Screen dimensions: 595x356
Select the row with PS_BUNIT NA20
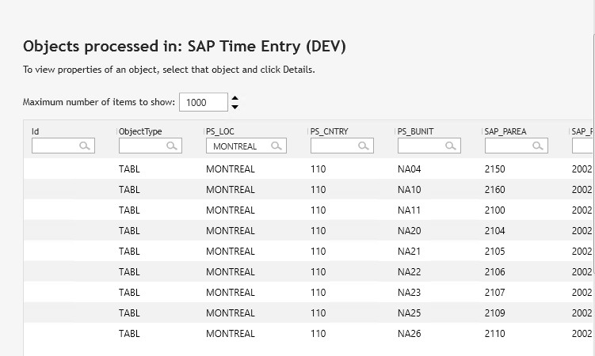coord(307,231)
